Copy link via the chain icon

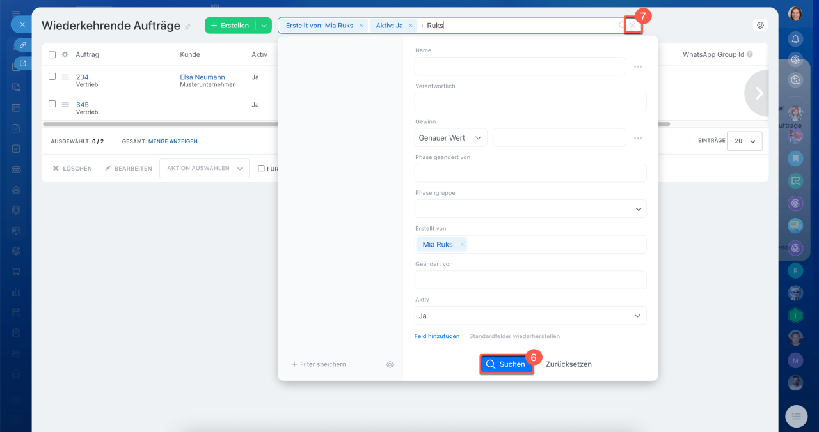23,45
